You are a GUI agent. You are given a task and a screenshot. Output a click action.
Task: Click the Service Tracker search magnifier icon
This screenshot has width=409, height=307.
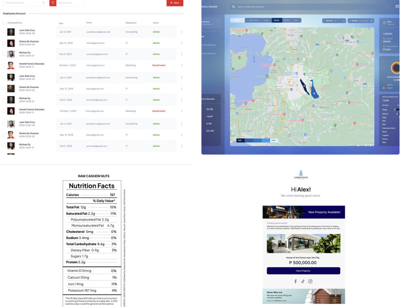(x=234, y=7)
